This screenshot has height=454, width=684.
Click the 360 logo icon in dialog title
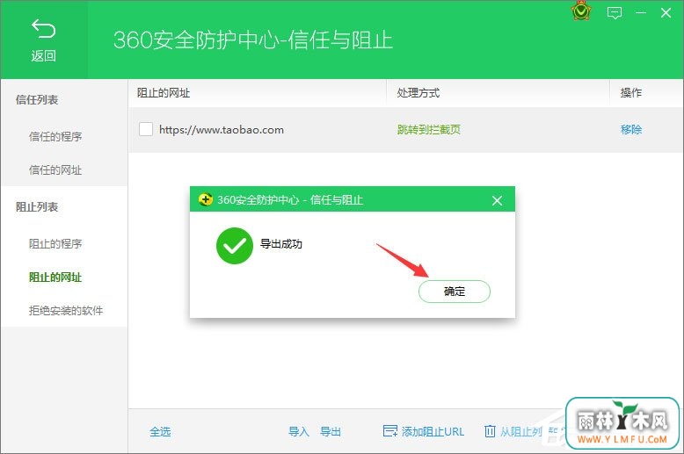[x=205, y=199]
